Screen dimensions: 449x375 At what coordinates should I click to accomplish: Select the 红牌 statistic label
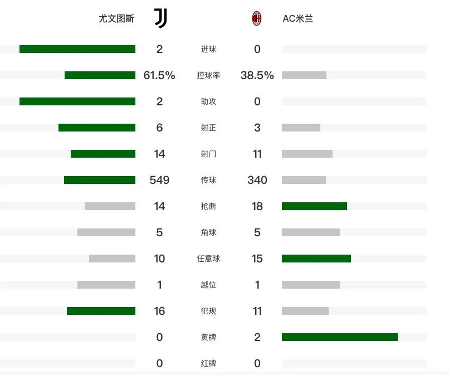point(208,363)
